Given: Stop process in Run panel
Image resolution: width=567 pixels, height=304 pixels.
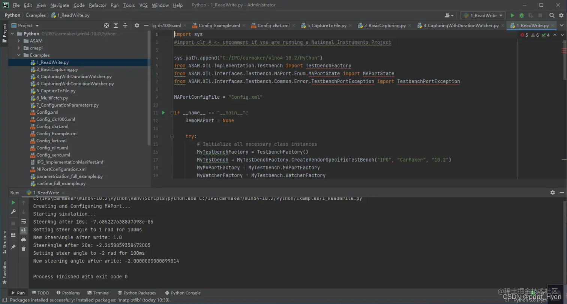Looking at the screenshot, I should click(13, 223).
